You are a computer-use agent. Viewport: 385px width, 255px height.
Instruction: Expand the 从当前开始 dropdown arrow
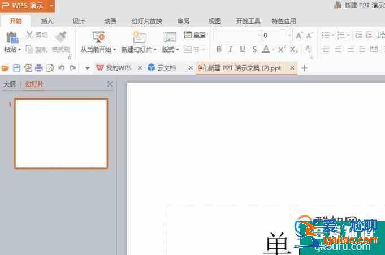(x=114, y=50)
